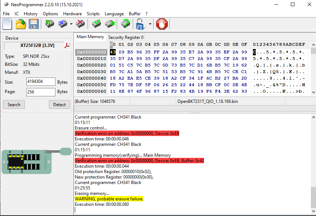Select address row 0x00000020

tap(92, 65)
